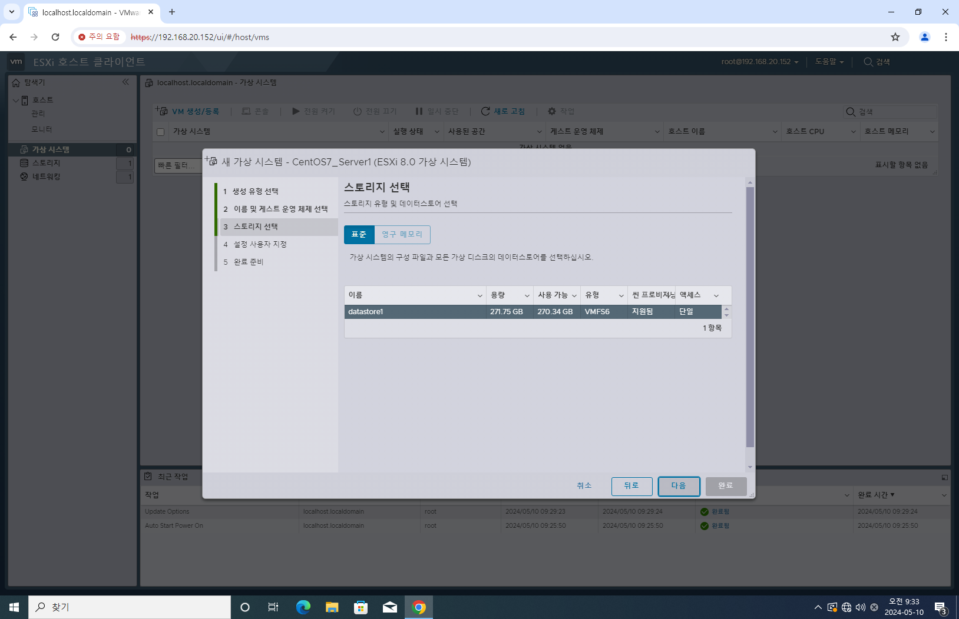Open the 이름 column dropdown in datastore table
Viewport: 959px width, 619px height.
[x=479, y=295]
